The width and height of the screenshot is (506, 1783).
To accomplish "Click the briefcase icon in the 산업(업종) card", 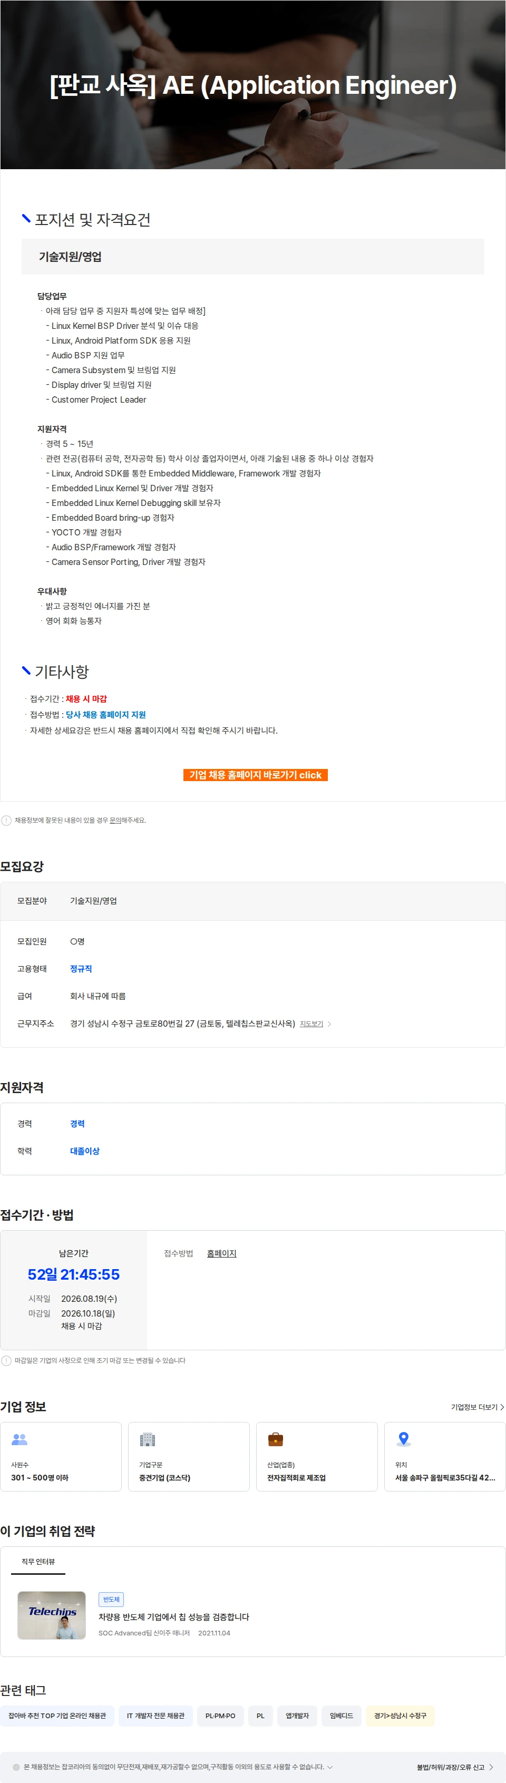I will 276,1440.
